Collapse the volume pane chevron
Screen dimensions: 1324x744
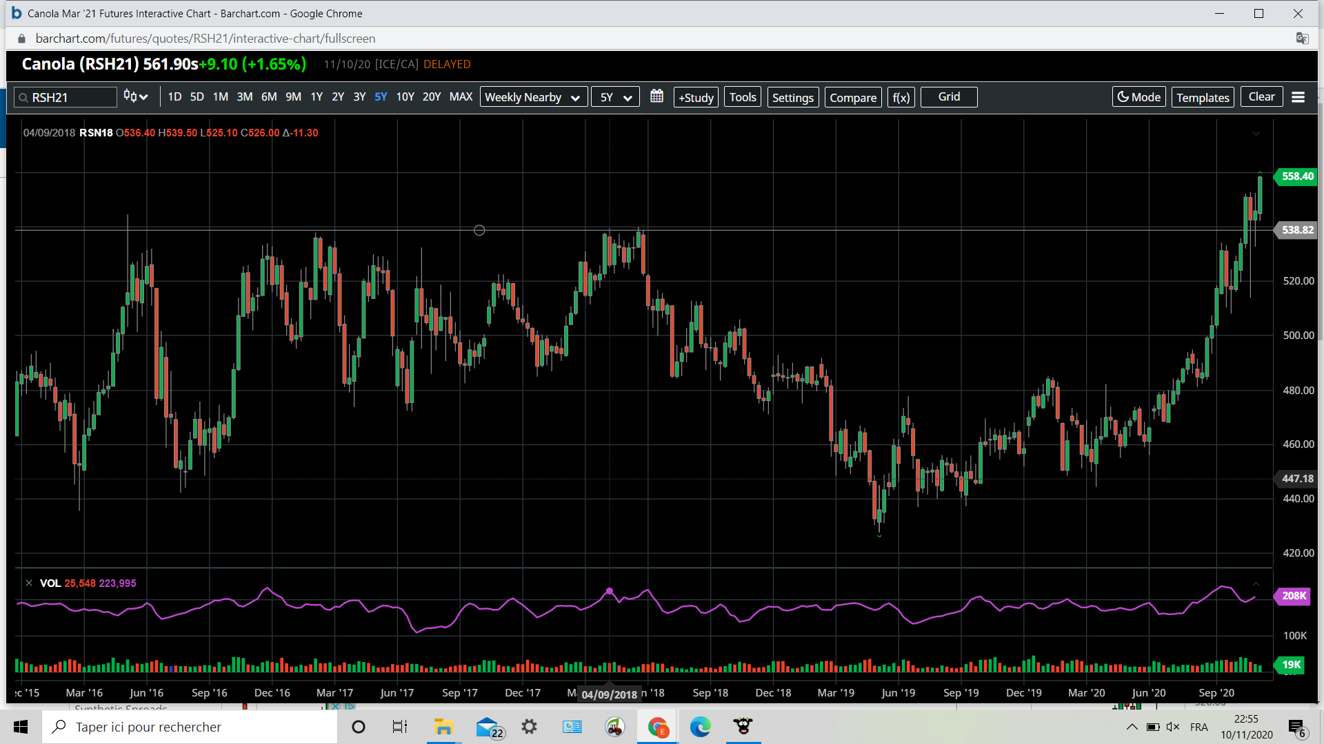1256,583
